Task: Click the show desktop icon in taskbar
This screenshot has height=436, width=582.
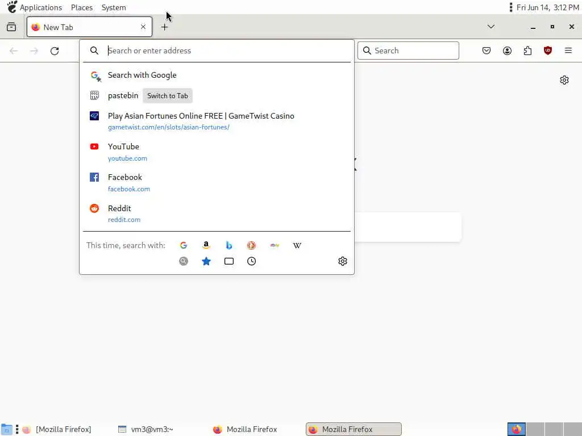Action: 7,429
